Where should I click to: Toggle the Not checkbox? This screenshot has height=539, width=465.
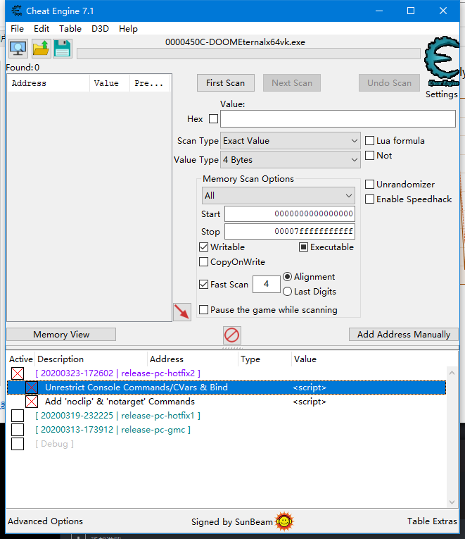[369, 156]
